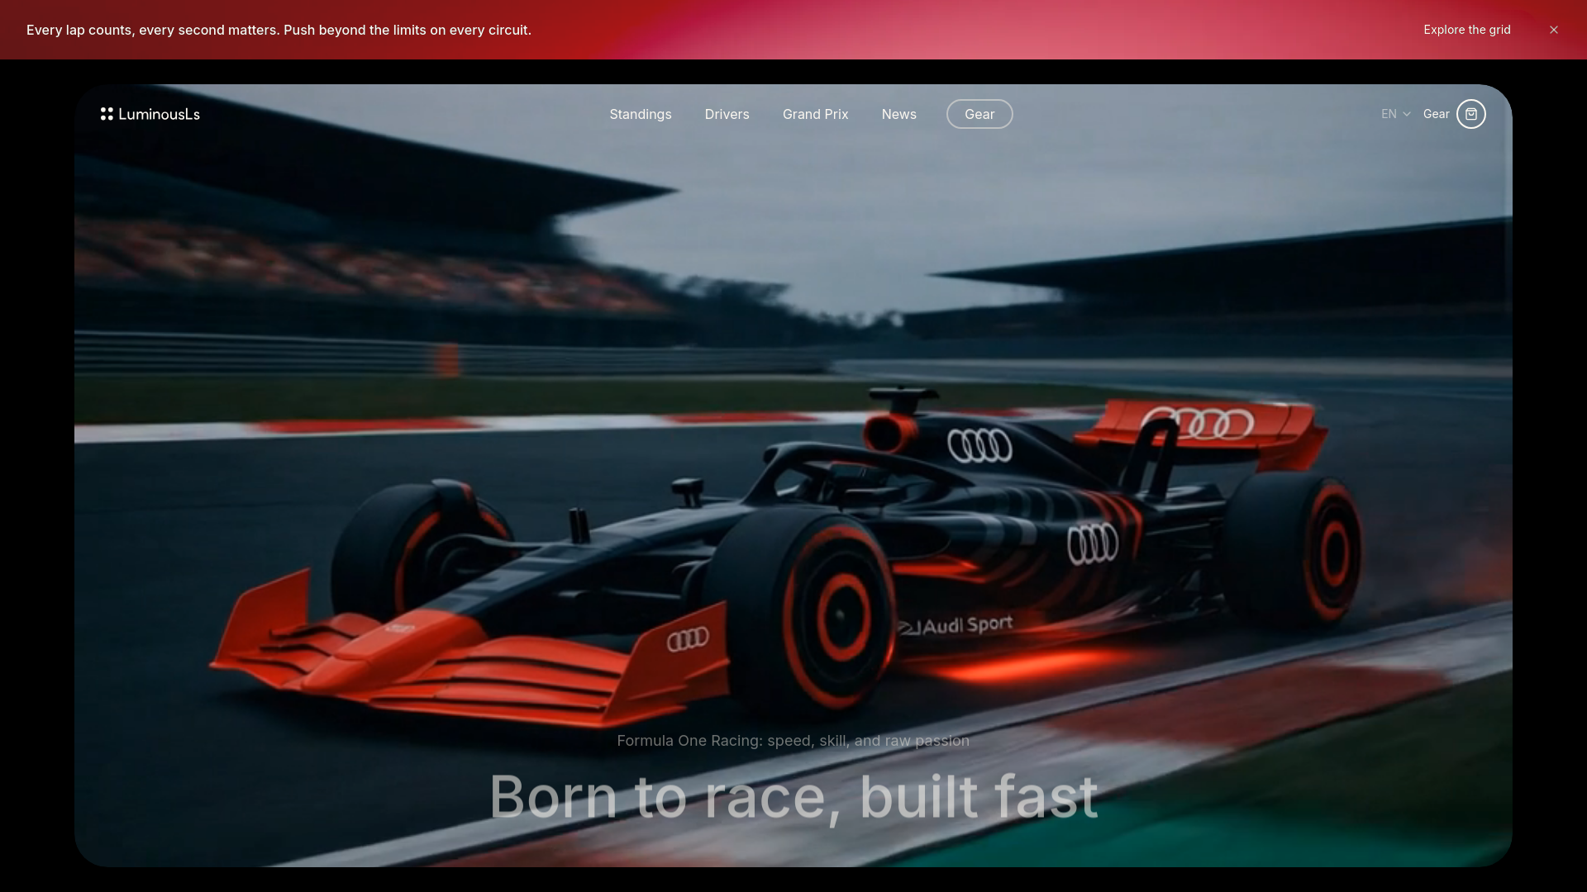Go to the Drivers page
The width and height of the screenshot is (1587, 892).
727,114
